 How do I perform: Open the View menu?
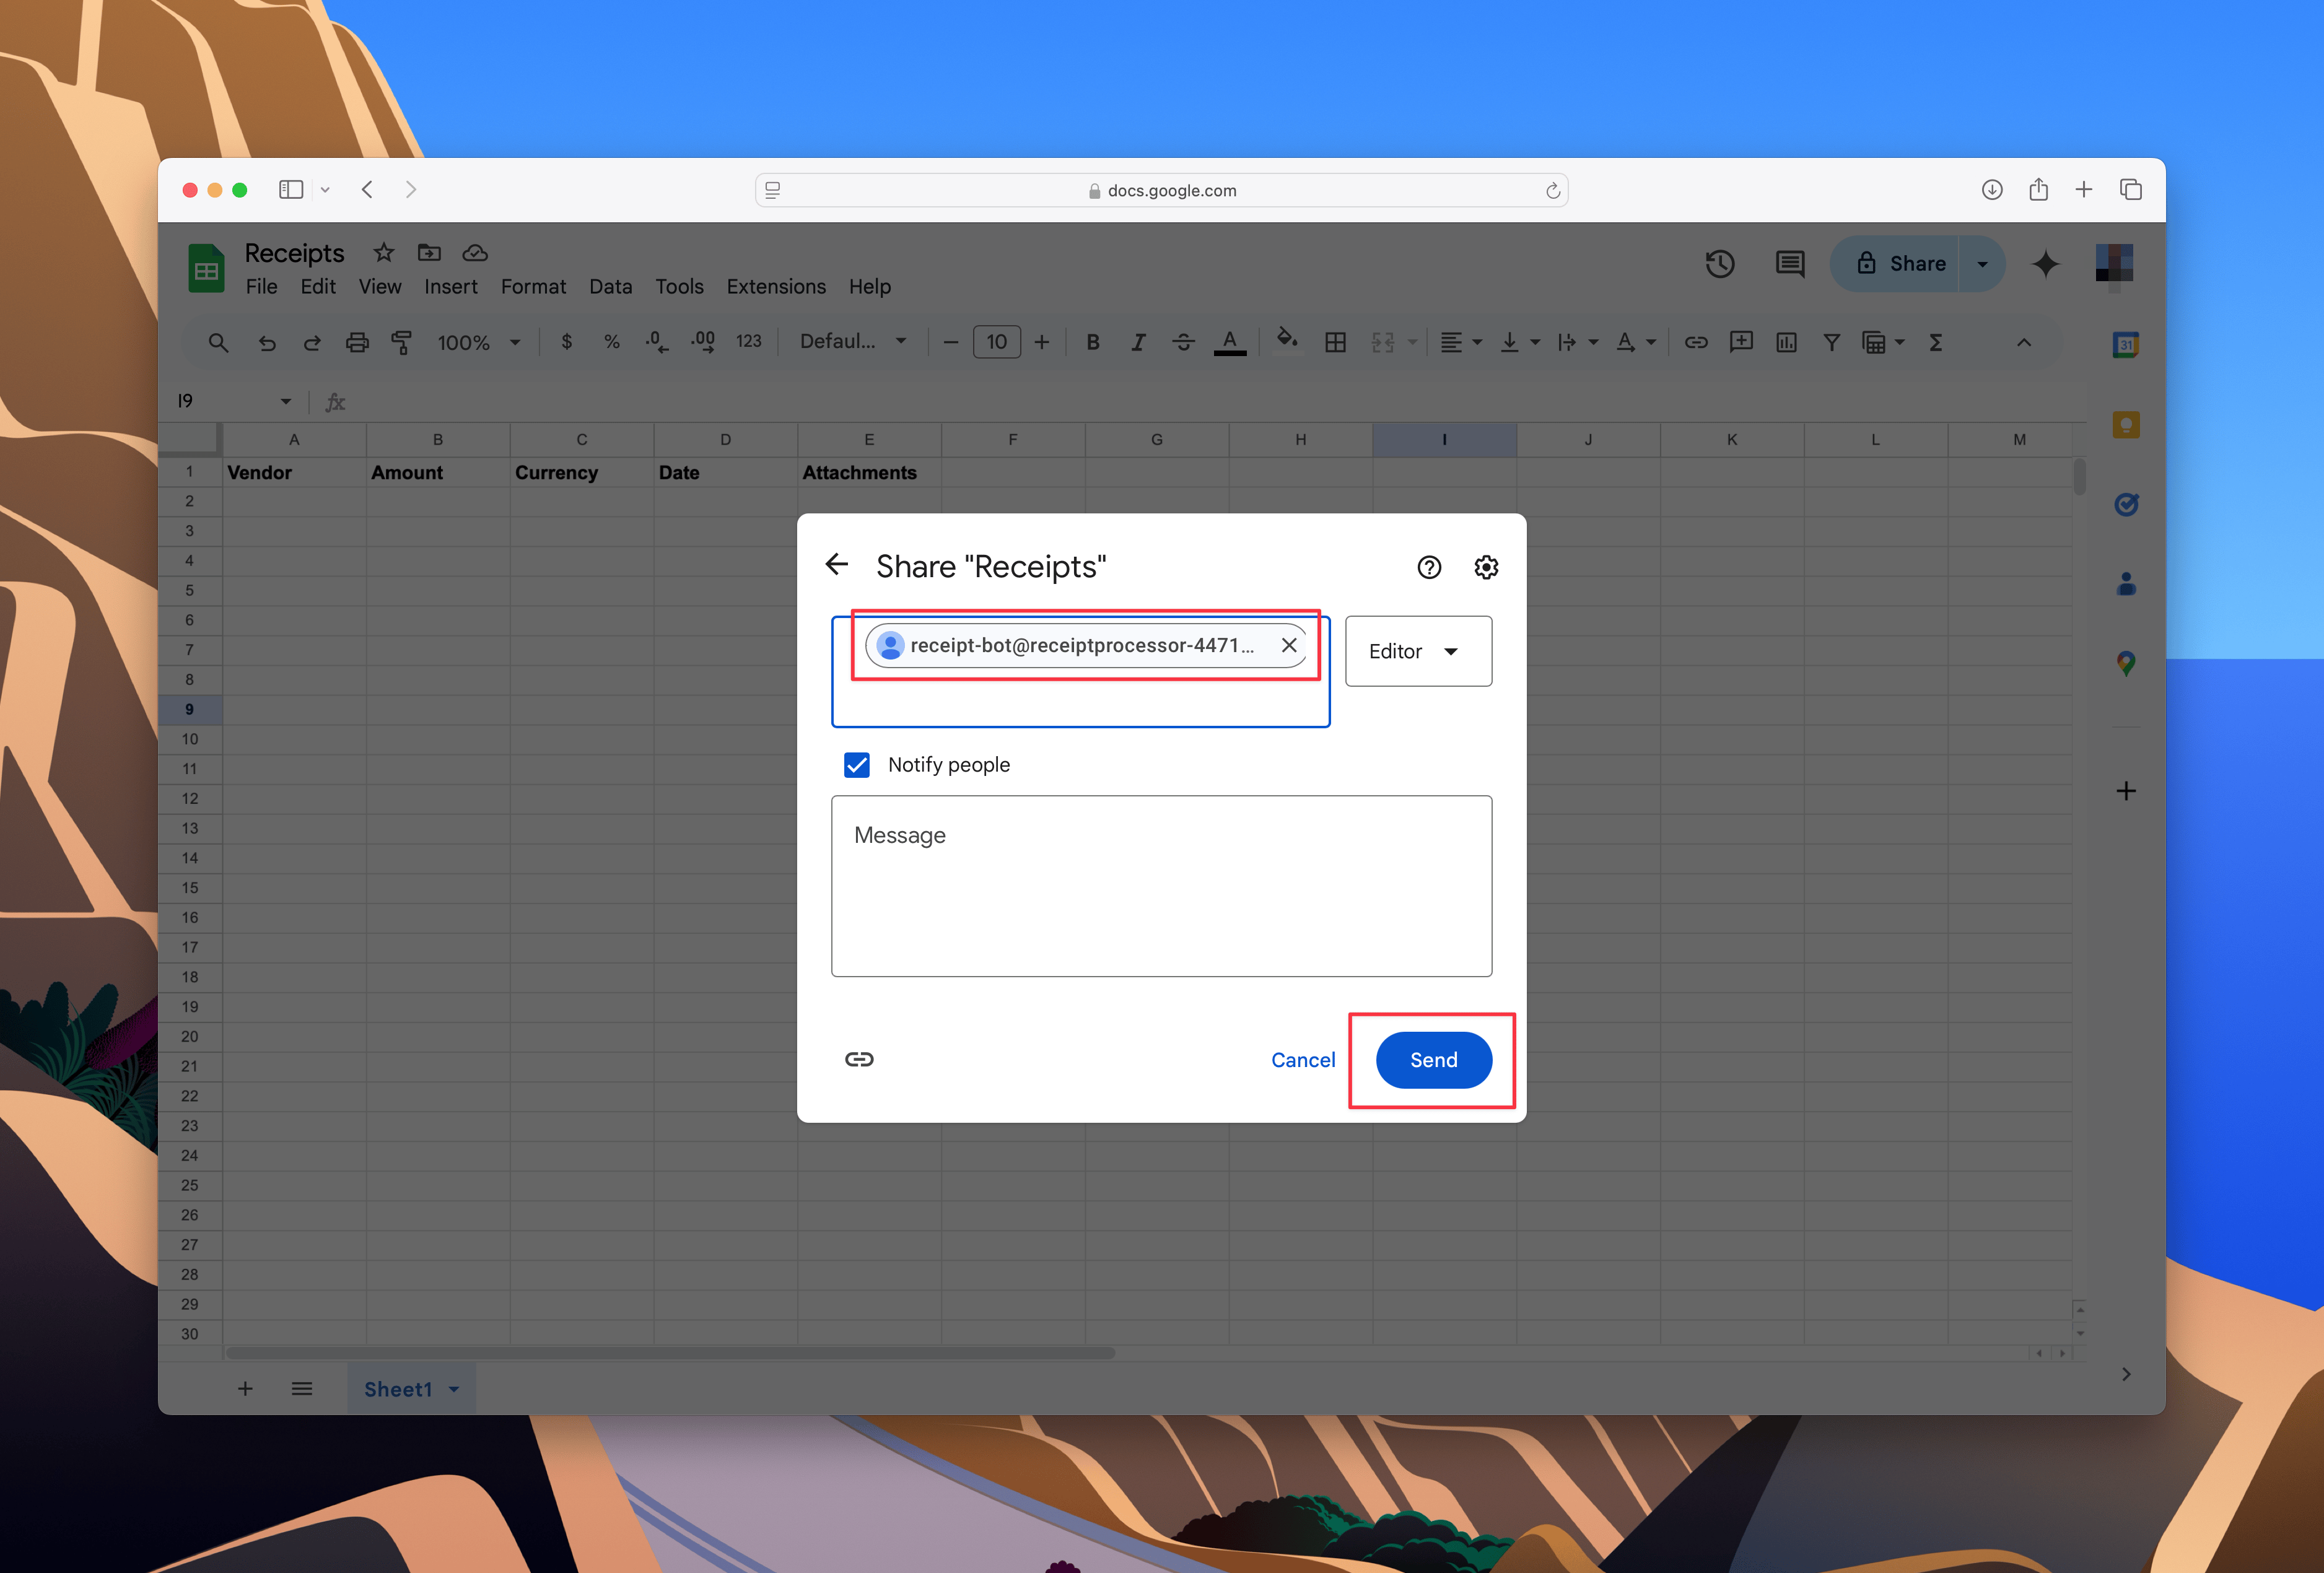[x=380, y=286]
